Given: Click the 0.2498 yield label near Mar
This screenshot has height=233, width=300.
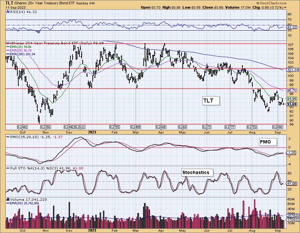Looking at the screenshot, I should pyautogui.click(x=136, y=127).
